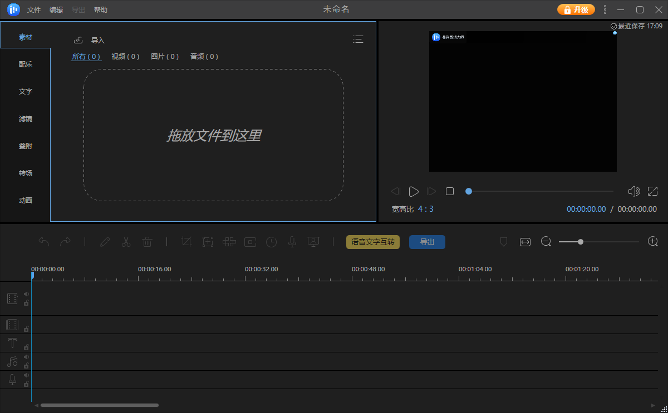The width and height of the screenshot is (668, 413).
Task: Click the screen recording icon
Action: [313, 242]
